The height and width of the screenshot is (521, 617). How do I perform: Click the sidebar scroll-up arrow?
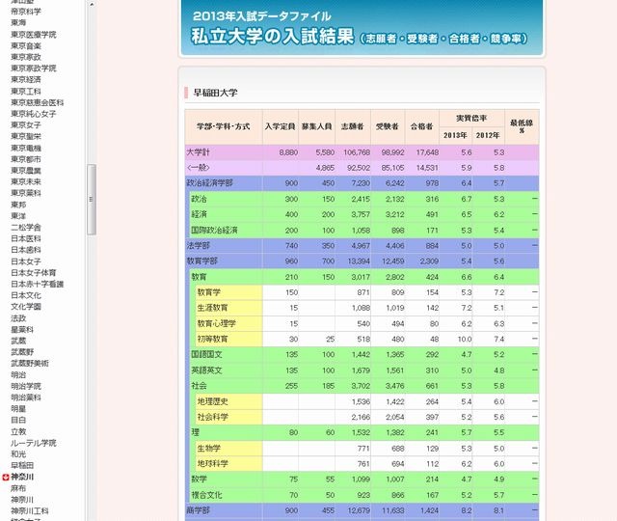tap(92, 4)
